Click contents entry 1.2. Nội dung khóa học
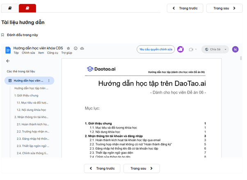 point(105,132)
